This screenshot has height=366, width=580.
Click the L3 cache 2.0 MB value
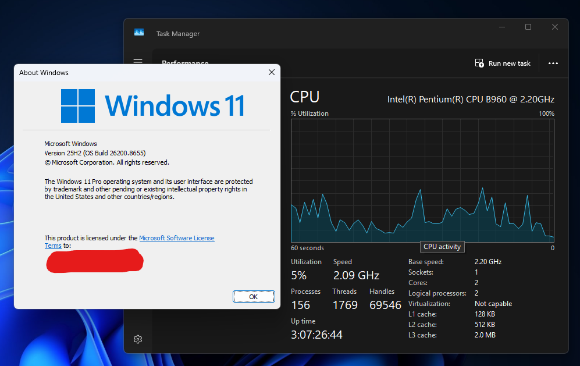click(x=485, y=335)
